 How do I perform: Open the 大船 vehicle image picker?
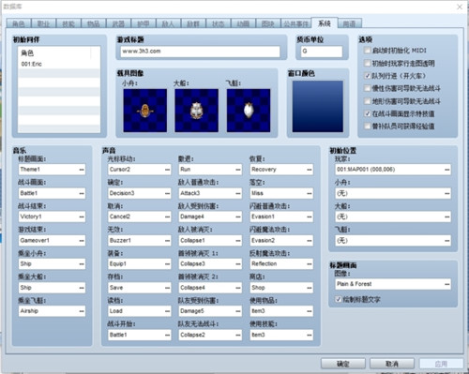pyautogui.click(x=197, y=111)
